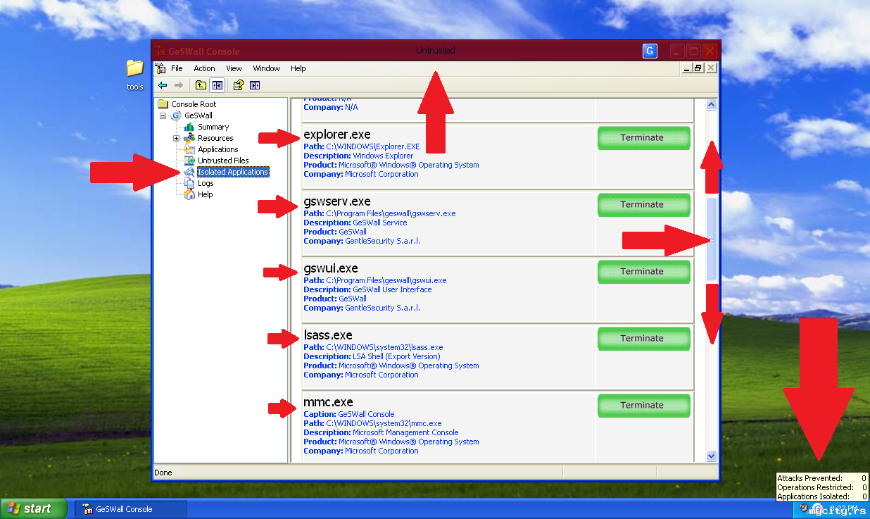The image size is (870, 519).
Task: Select Logs label in console tree
Action: [x=206, y=183]
